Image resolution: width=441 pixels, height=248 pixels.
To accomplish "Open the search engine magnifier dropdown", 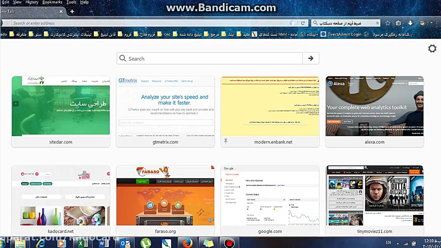I will pyautogui.click(x=315, y=23).
